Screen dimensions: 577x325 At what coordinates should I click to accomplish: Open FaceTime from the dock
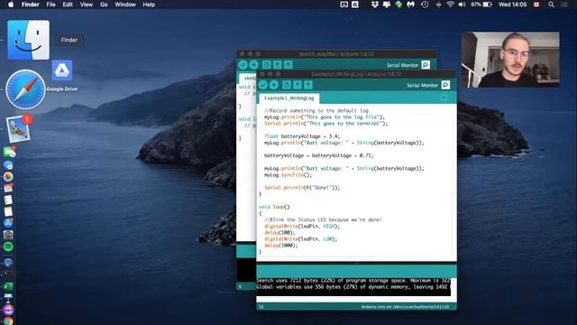(8, 153)
